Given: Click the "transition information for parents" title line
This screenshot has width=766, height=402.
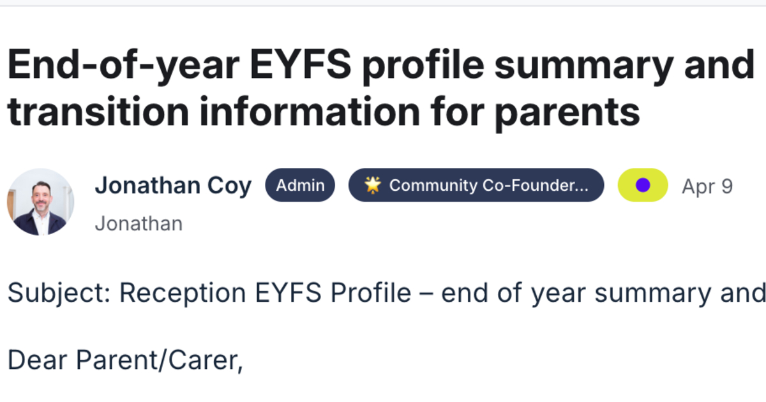Looking at the screenshot, I should pos(324,112).
